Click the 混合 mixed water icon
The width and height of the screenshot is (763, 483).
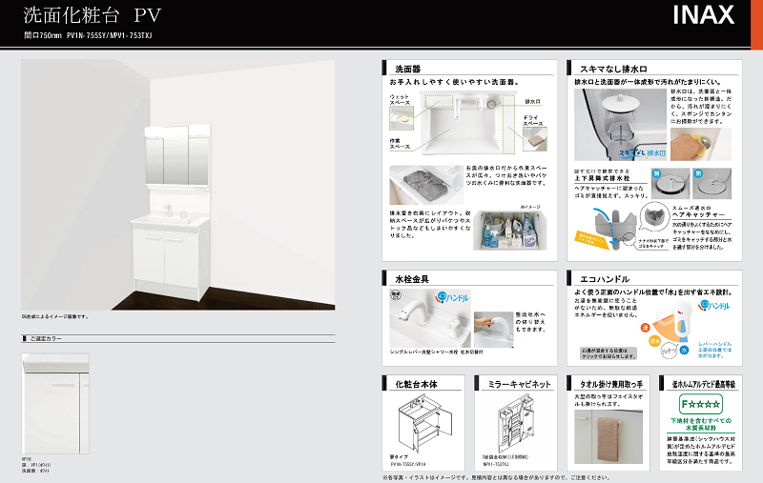tap(654, 341)
